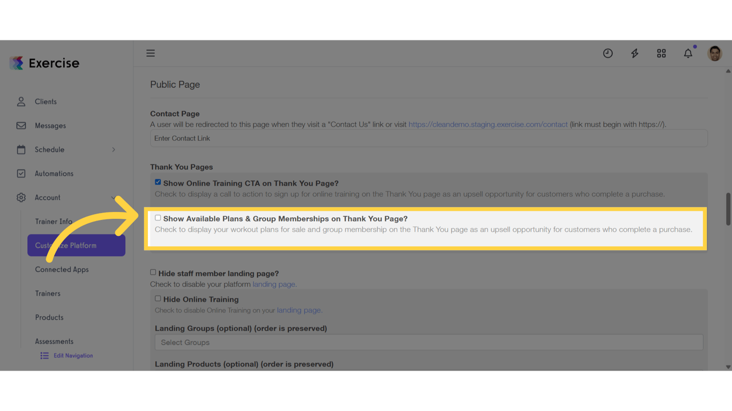Image resolution: width=732 pixels, height=411 pixels.
Task: Click the Edit Navigation link
Action: point(73,355)
